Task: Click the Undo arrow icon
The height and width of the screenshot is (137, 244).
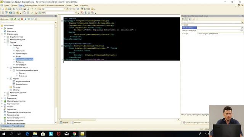Action: pyautogui.click(x=32, y=9)
